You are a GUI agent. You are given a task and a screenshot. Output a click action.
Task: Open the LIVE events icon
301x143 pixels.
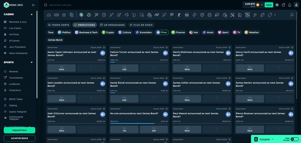pyautogui.click(x=56, y=15)
